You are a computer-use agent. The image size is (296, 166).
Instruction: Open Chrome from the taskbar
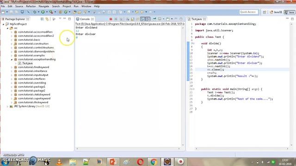[154, 162]
